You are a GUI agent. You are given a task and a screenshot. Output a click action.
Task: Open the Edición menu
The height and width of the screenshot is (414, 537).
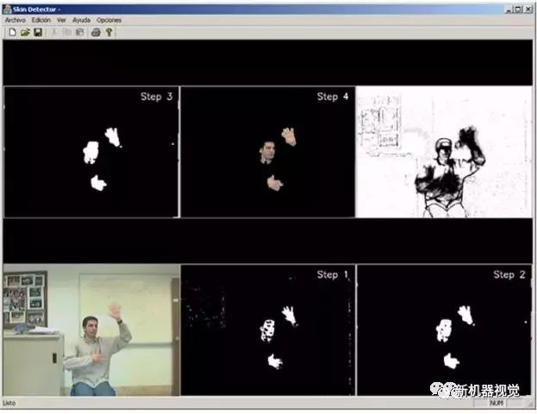[41, 20]
